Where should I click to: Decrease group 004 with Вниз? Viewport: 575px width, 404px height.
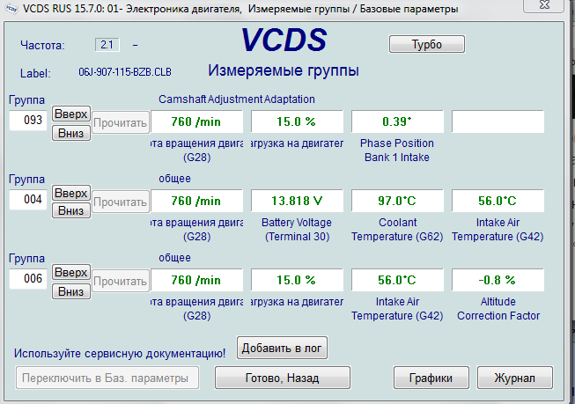[x=70, y=211]
